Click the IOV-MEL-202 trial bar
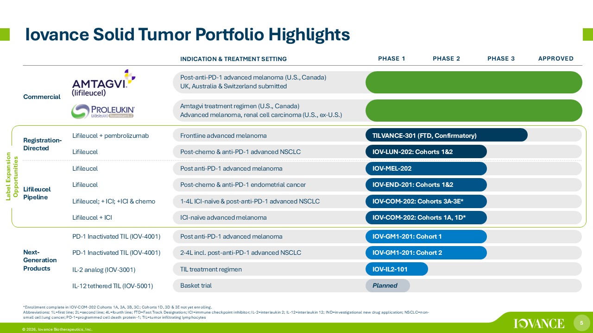The image size is (593, 333). (426, 168)
